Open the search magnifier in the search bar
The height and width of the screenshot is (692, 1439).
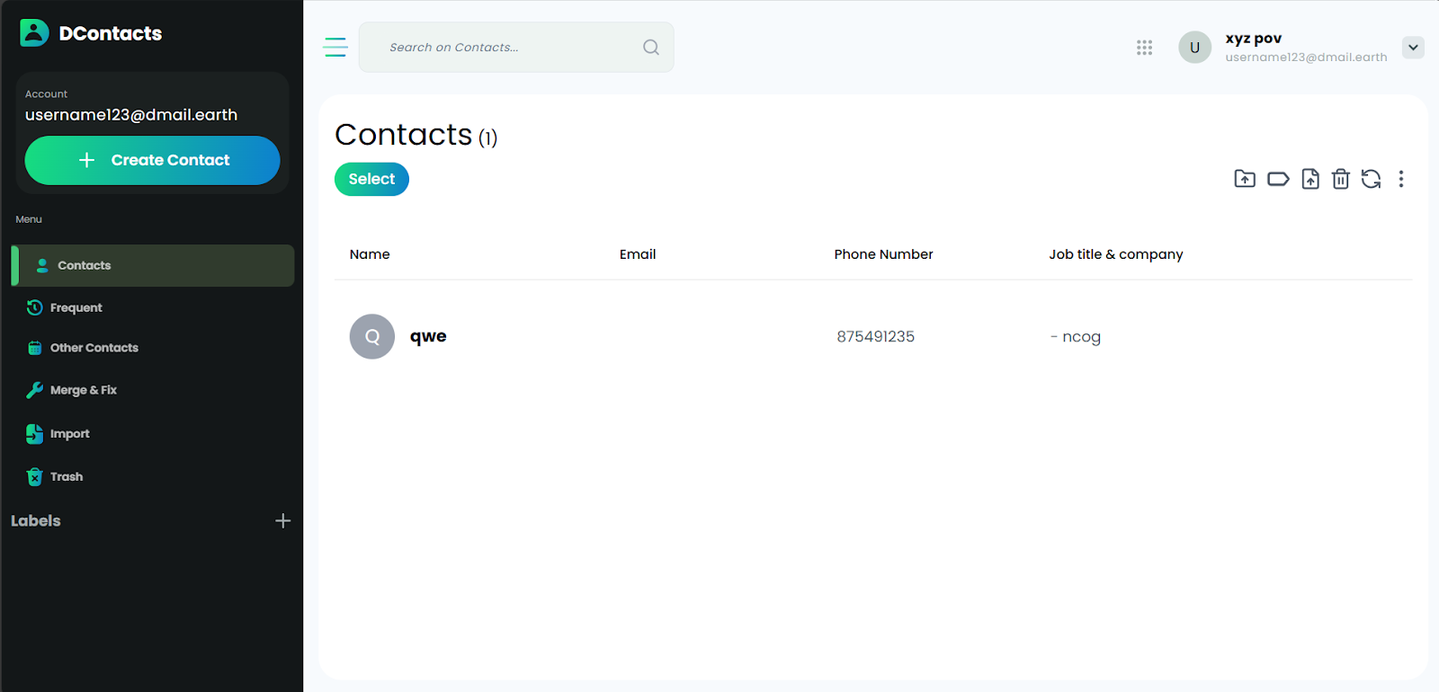point(650,47)
